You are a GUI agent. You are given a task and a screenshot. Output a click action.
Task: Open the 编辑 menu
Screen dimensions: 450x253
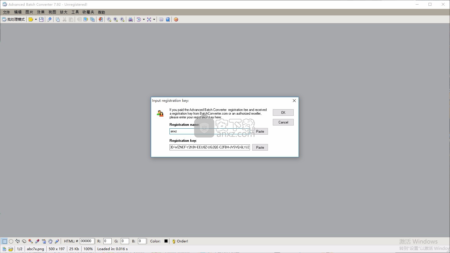pos(18,12)
